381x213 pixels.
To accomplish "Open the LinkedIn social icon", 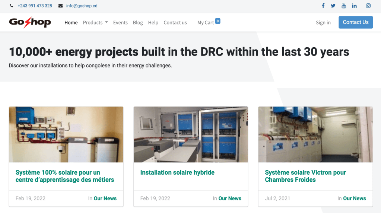I will (x=354, y=6).
